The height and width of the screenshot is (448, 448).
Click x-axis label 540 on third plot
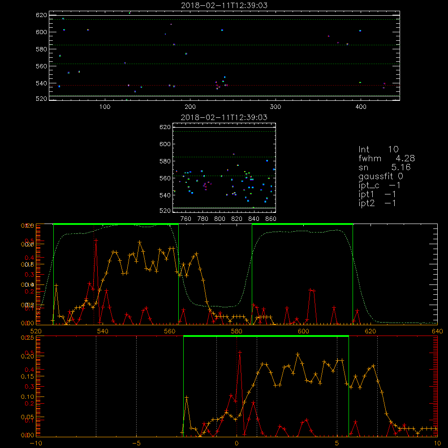[x=103, y=332]
